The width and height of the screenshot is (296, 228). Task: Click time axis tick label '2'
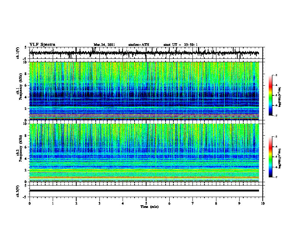(x=76, y=203)
